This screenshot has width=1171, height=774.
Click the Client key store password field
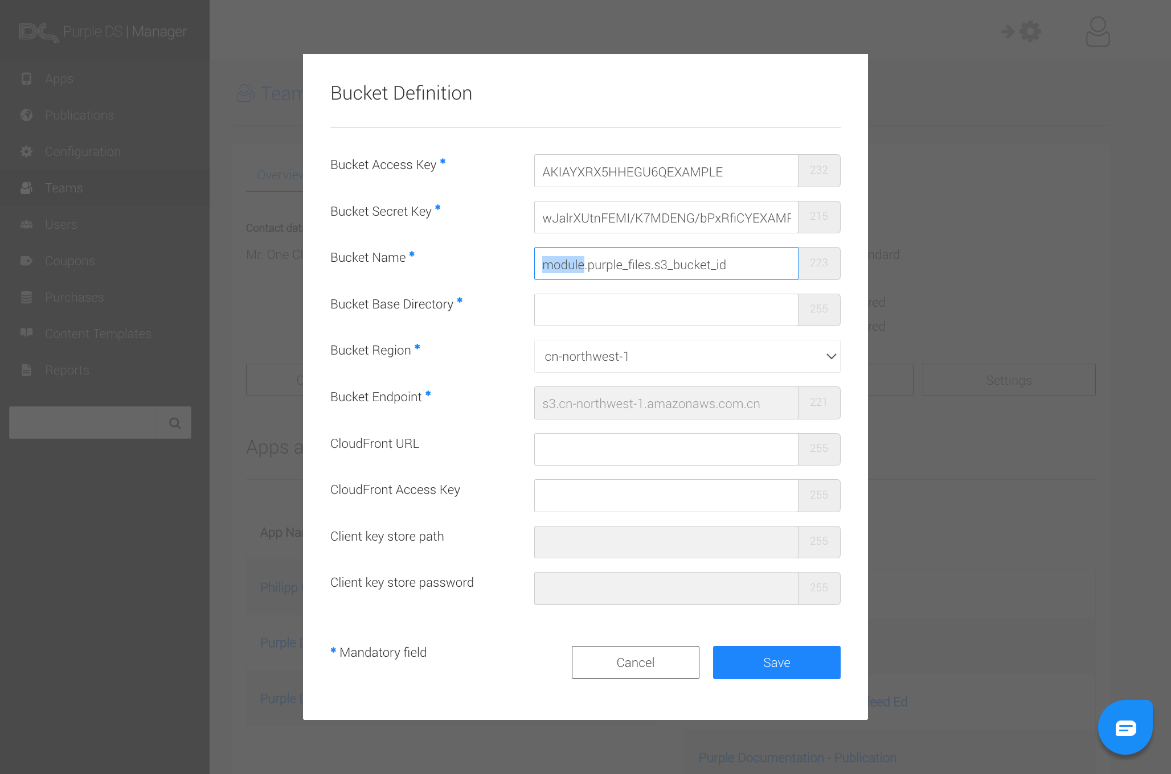[666, 588]
